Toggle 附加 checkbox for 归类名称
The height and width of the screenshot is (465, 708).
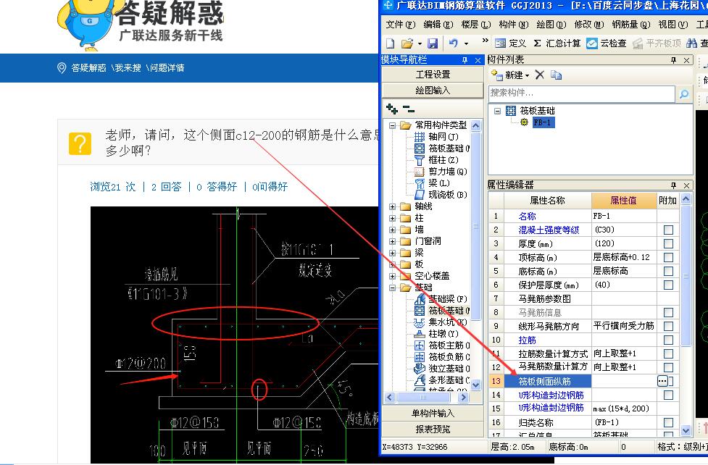[x=668, y=422]
